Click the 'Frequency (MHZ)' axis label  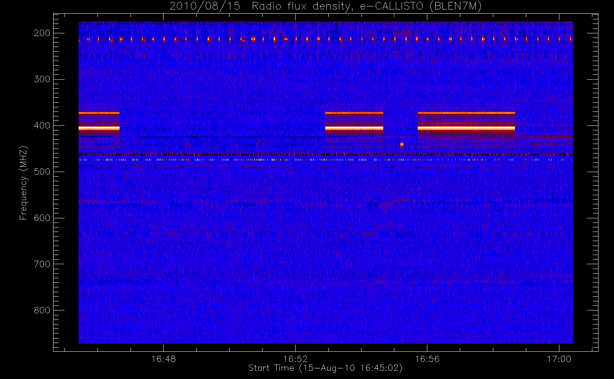[24, 183]
